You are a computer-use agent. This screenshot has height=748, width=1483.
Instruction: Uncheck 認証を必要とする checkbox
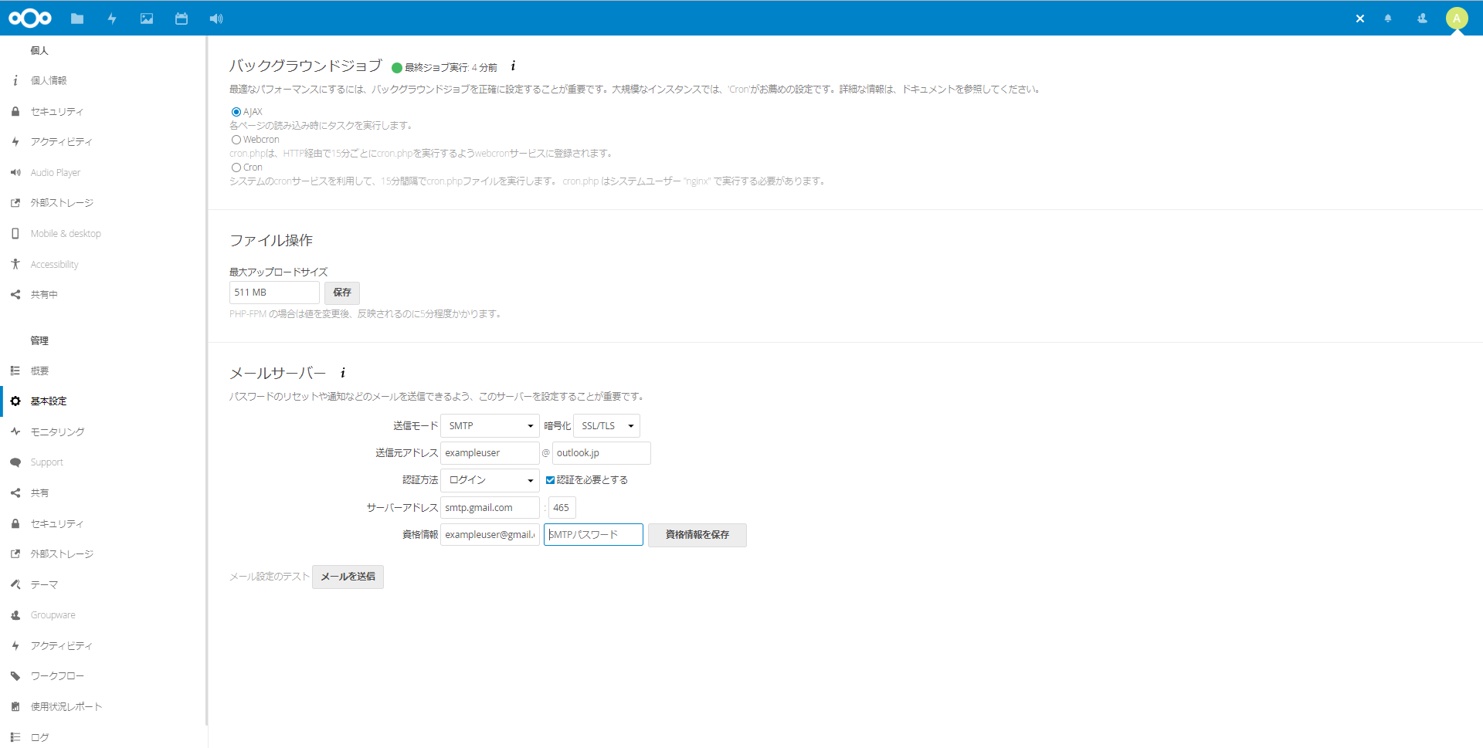550,479
